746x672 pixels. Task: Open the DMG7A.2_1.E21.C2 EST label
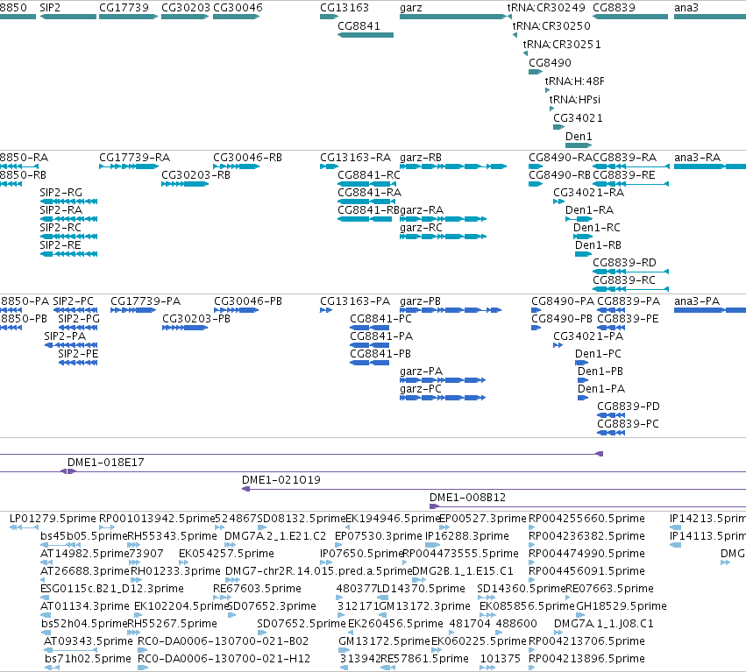tap(275, 536)
